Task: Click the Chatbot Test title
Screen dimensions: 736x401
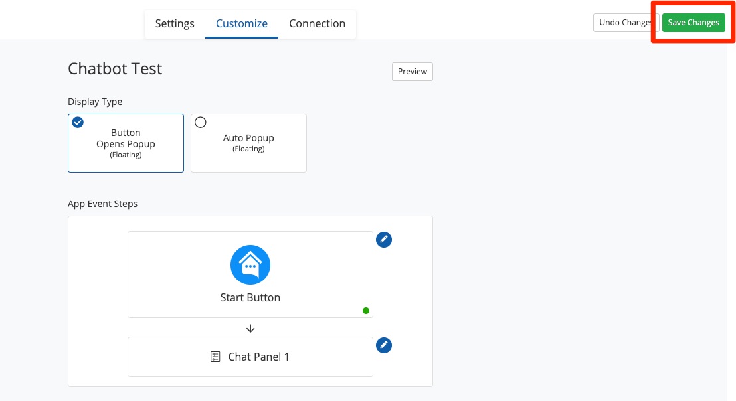Action: tap(115, 68)
